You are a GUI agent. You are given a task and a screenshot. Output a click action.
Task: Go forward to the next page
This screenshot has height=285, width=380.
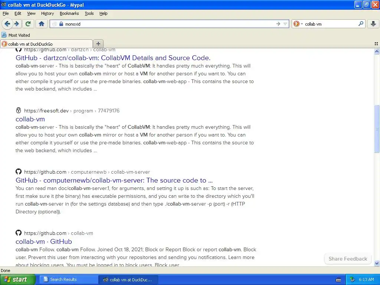pos(17,24)
